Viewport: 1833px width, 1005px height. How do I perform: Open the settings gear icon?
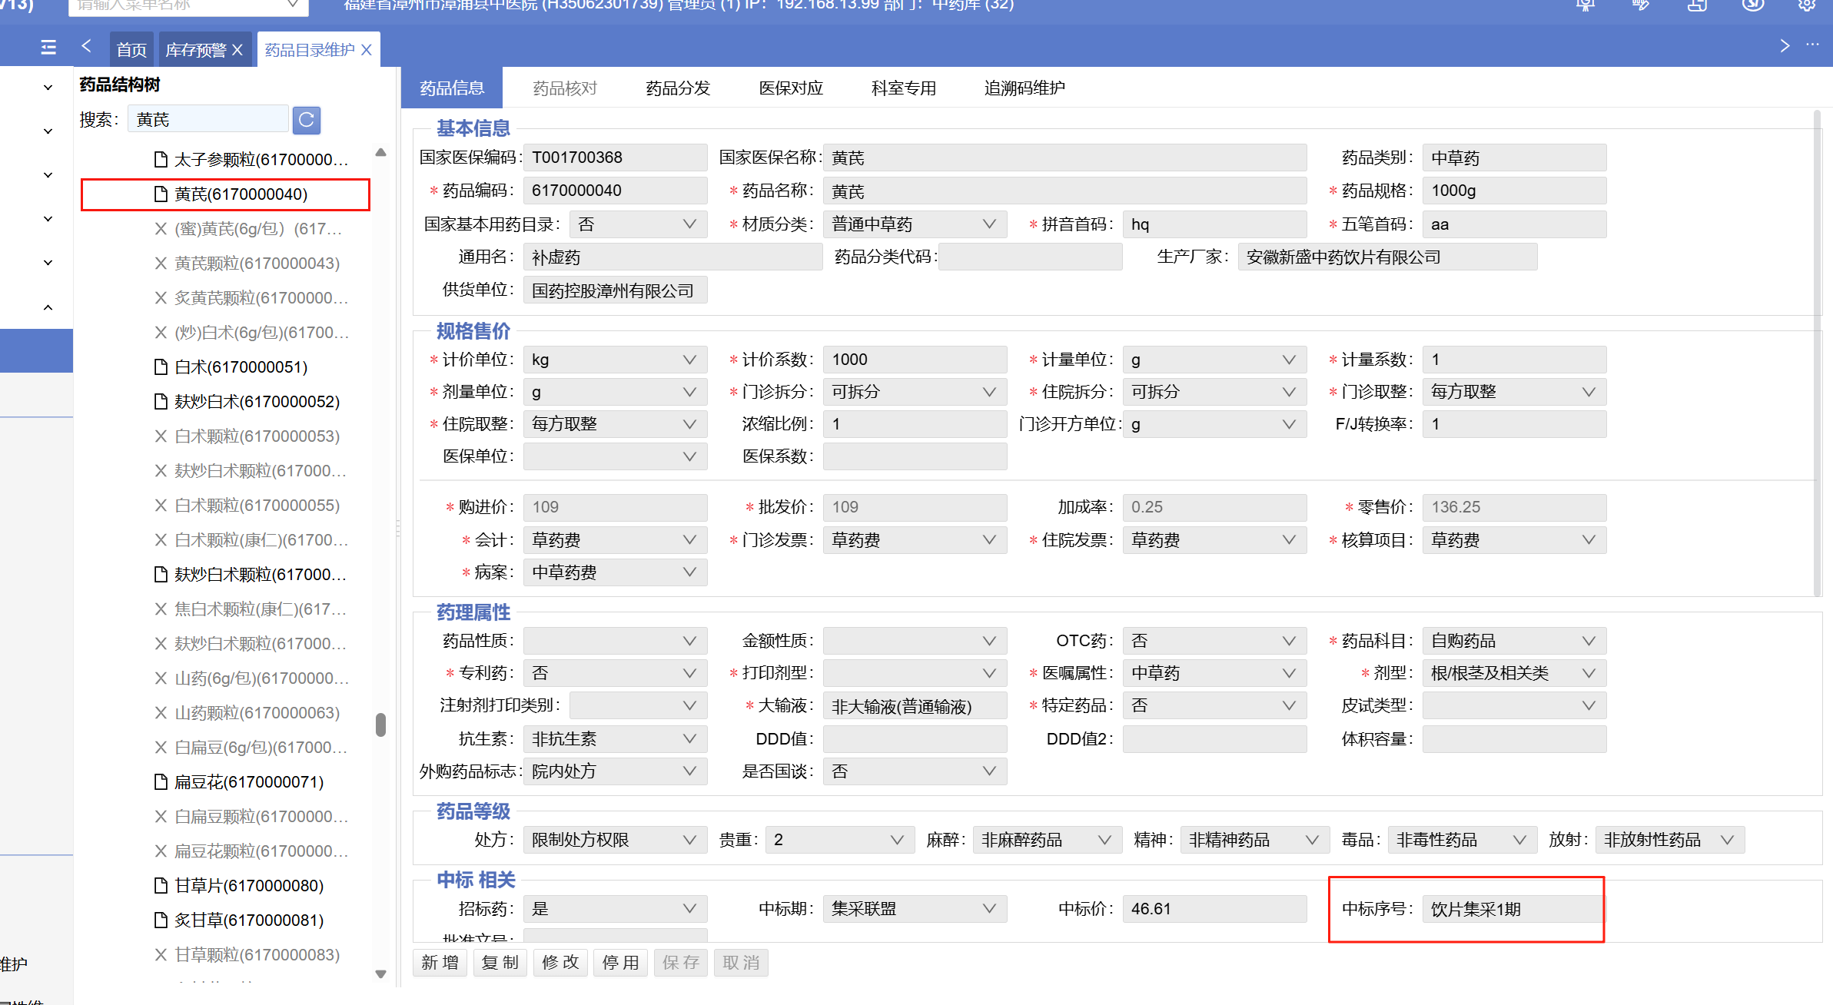click(1807, 5)
